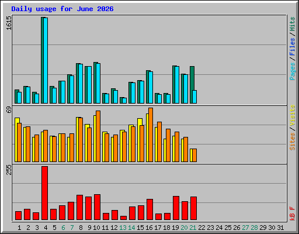Click the cyan bar on day 13
The height and width of the screenshot is (234, 299).
pos(124,101)
